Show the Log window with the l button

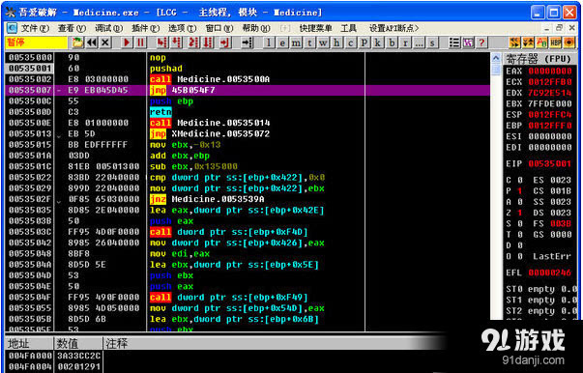(x=268, y=43)
